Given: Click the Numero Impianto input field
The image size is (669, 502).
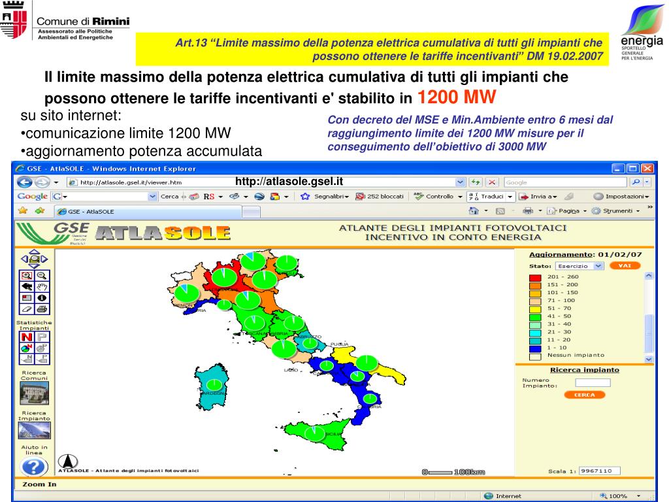Looking at the screenshot, I should click(x=593, y=382).
